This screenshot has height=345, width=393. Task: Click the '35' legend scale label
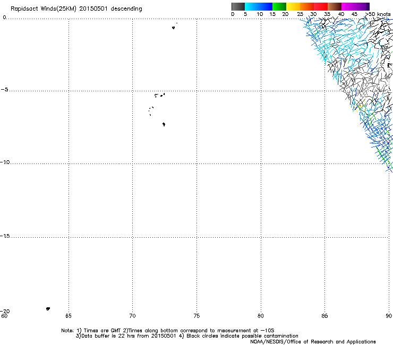pos(327,14)
